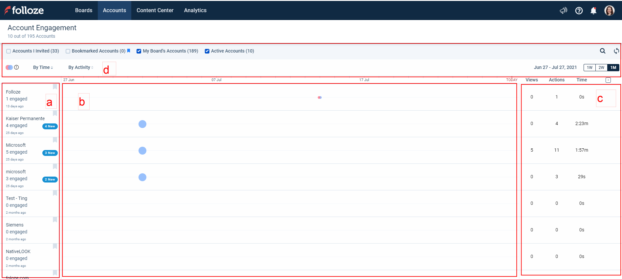Click the search magnifier icon
Viewport: 622px width, 279px height.
click(x=603, y=51)
